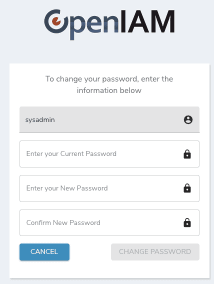Click the circular O emblem of the OpenIAM logo
Viewport: 214px width, 284px height.
tap(56, 21)
